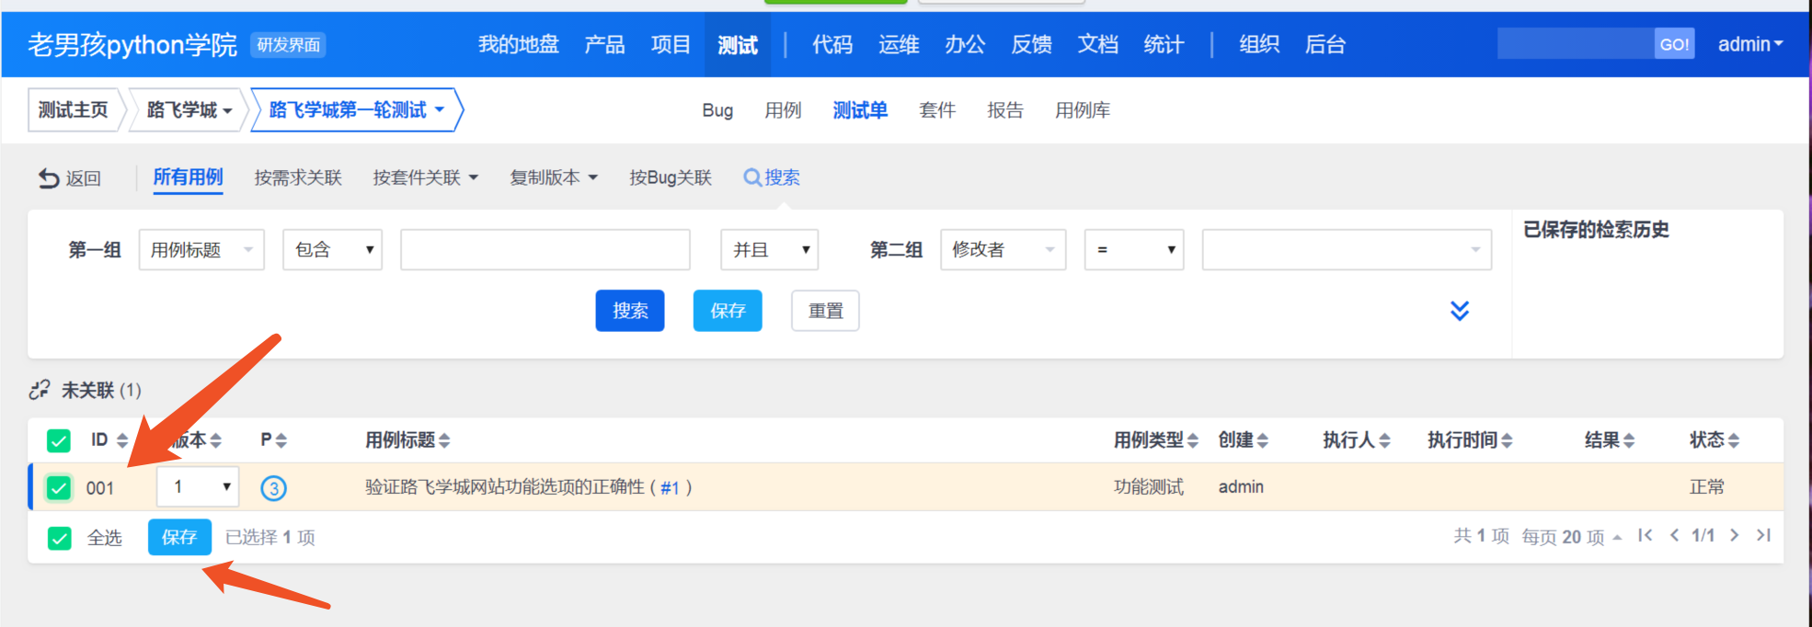Open the 并且 and/or dropdown
This screenshot has width=1812, height=627.
[770, 250]
